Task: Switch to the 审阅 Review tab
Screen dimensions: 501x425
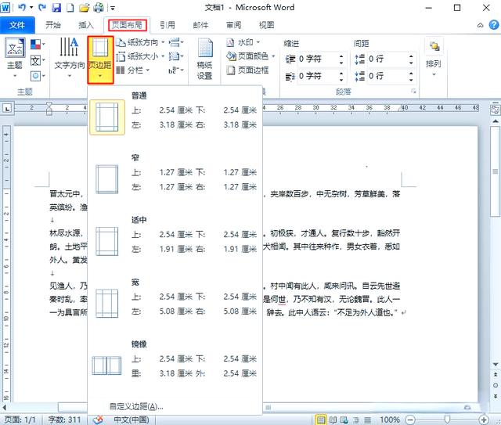Action: 234,25
